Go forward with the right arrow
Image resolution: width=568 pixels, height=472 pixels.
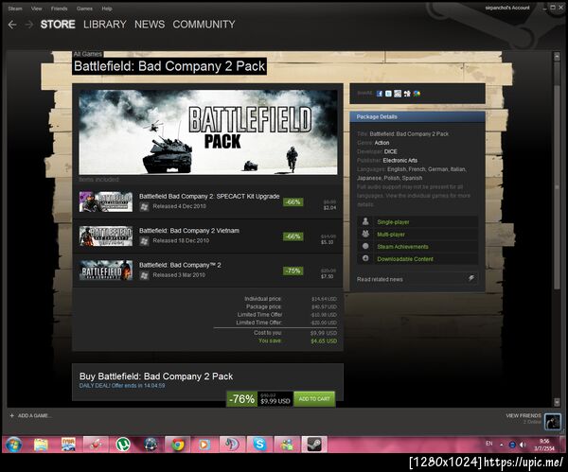(x=29, y=25)
